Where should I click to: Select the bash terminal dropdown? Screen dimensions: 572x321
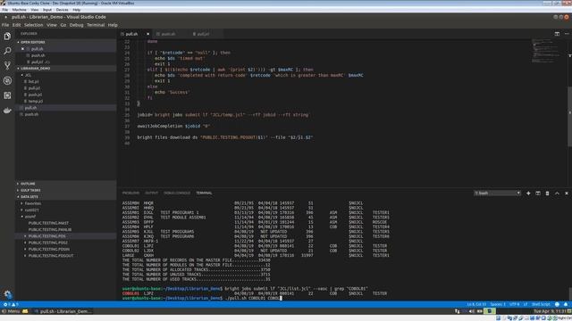coord(497,193)
